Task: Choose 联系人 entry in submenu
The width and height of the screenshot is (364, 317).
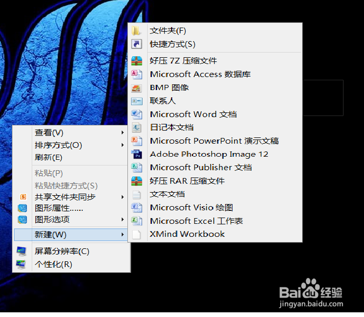Action: (215, 101)
